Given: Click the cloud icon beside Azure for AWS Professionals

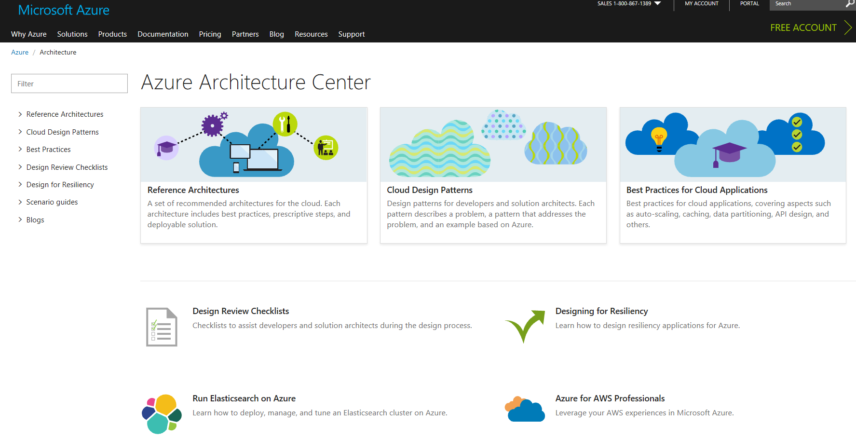Looking at the screenshot, I should pyautogui.click(x=525, y=408).
